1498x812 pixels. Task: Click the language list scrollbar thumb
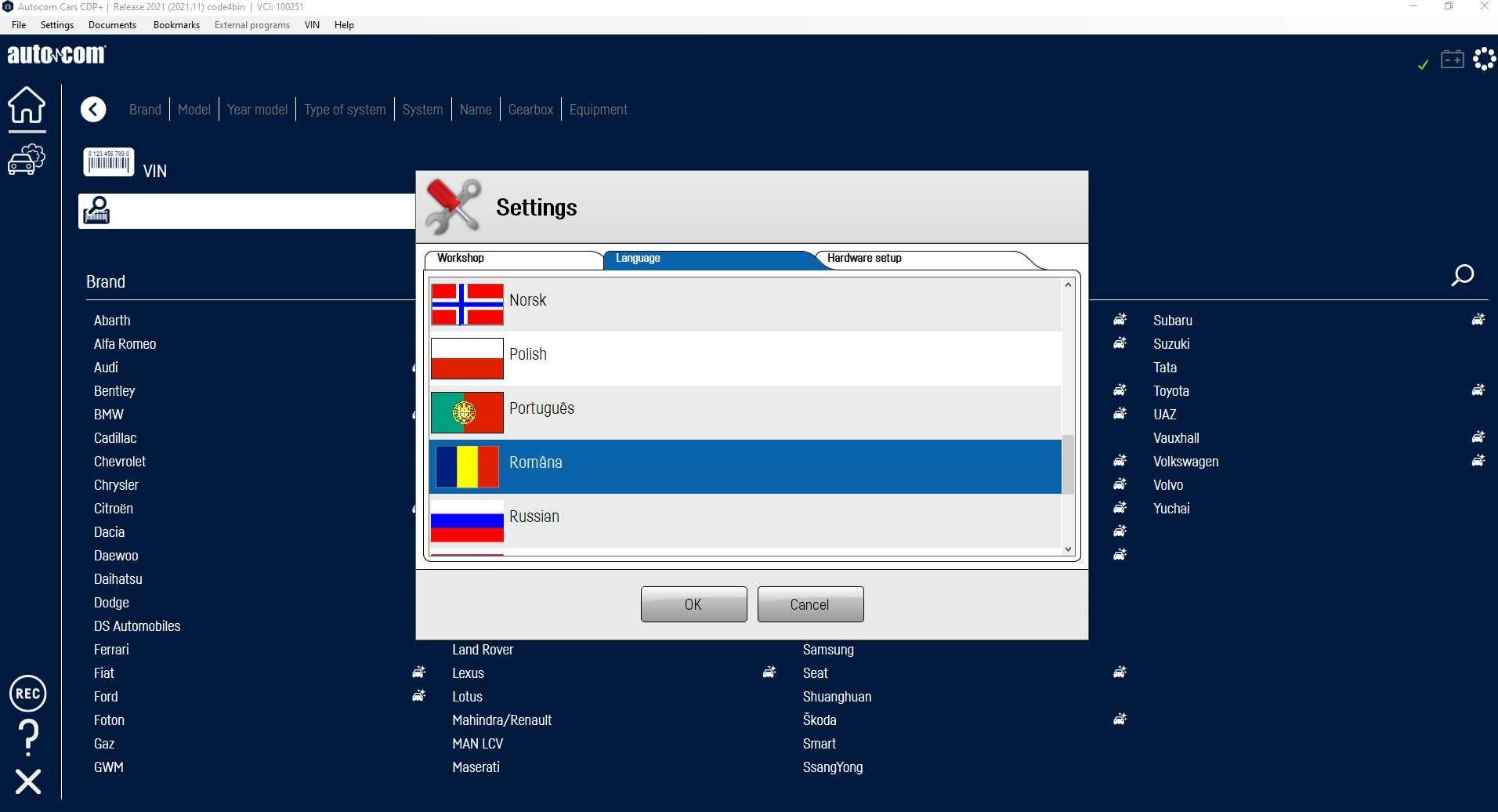coord(1068,465)
